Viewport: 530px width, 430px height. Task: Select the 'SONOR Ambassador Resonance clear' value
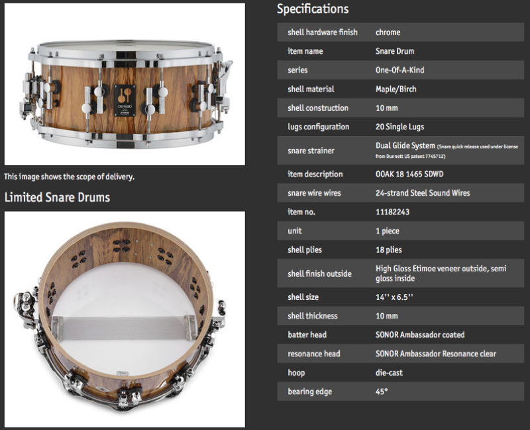tap(436, 354)
